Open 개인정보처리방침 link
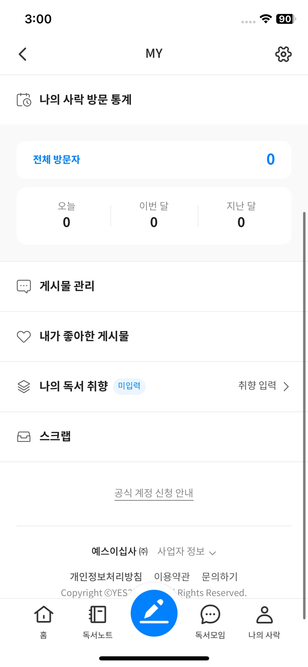308x667 pixels. pyautogui.click(x=106, y=577)
